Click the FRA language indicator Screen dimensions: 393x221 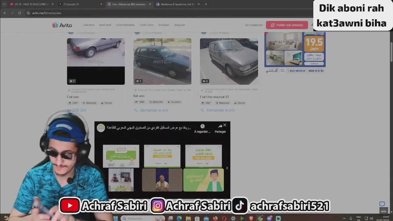[359, 218]
